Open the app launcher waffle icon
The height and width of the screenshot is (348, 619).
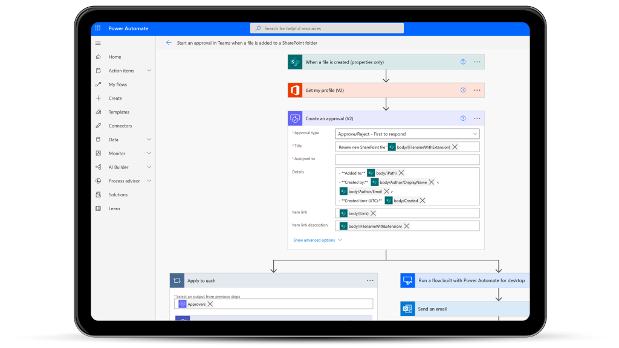[98, 28]
